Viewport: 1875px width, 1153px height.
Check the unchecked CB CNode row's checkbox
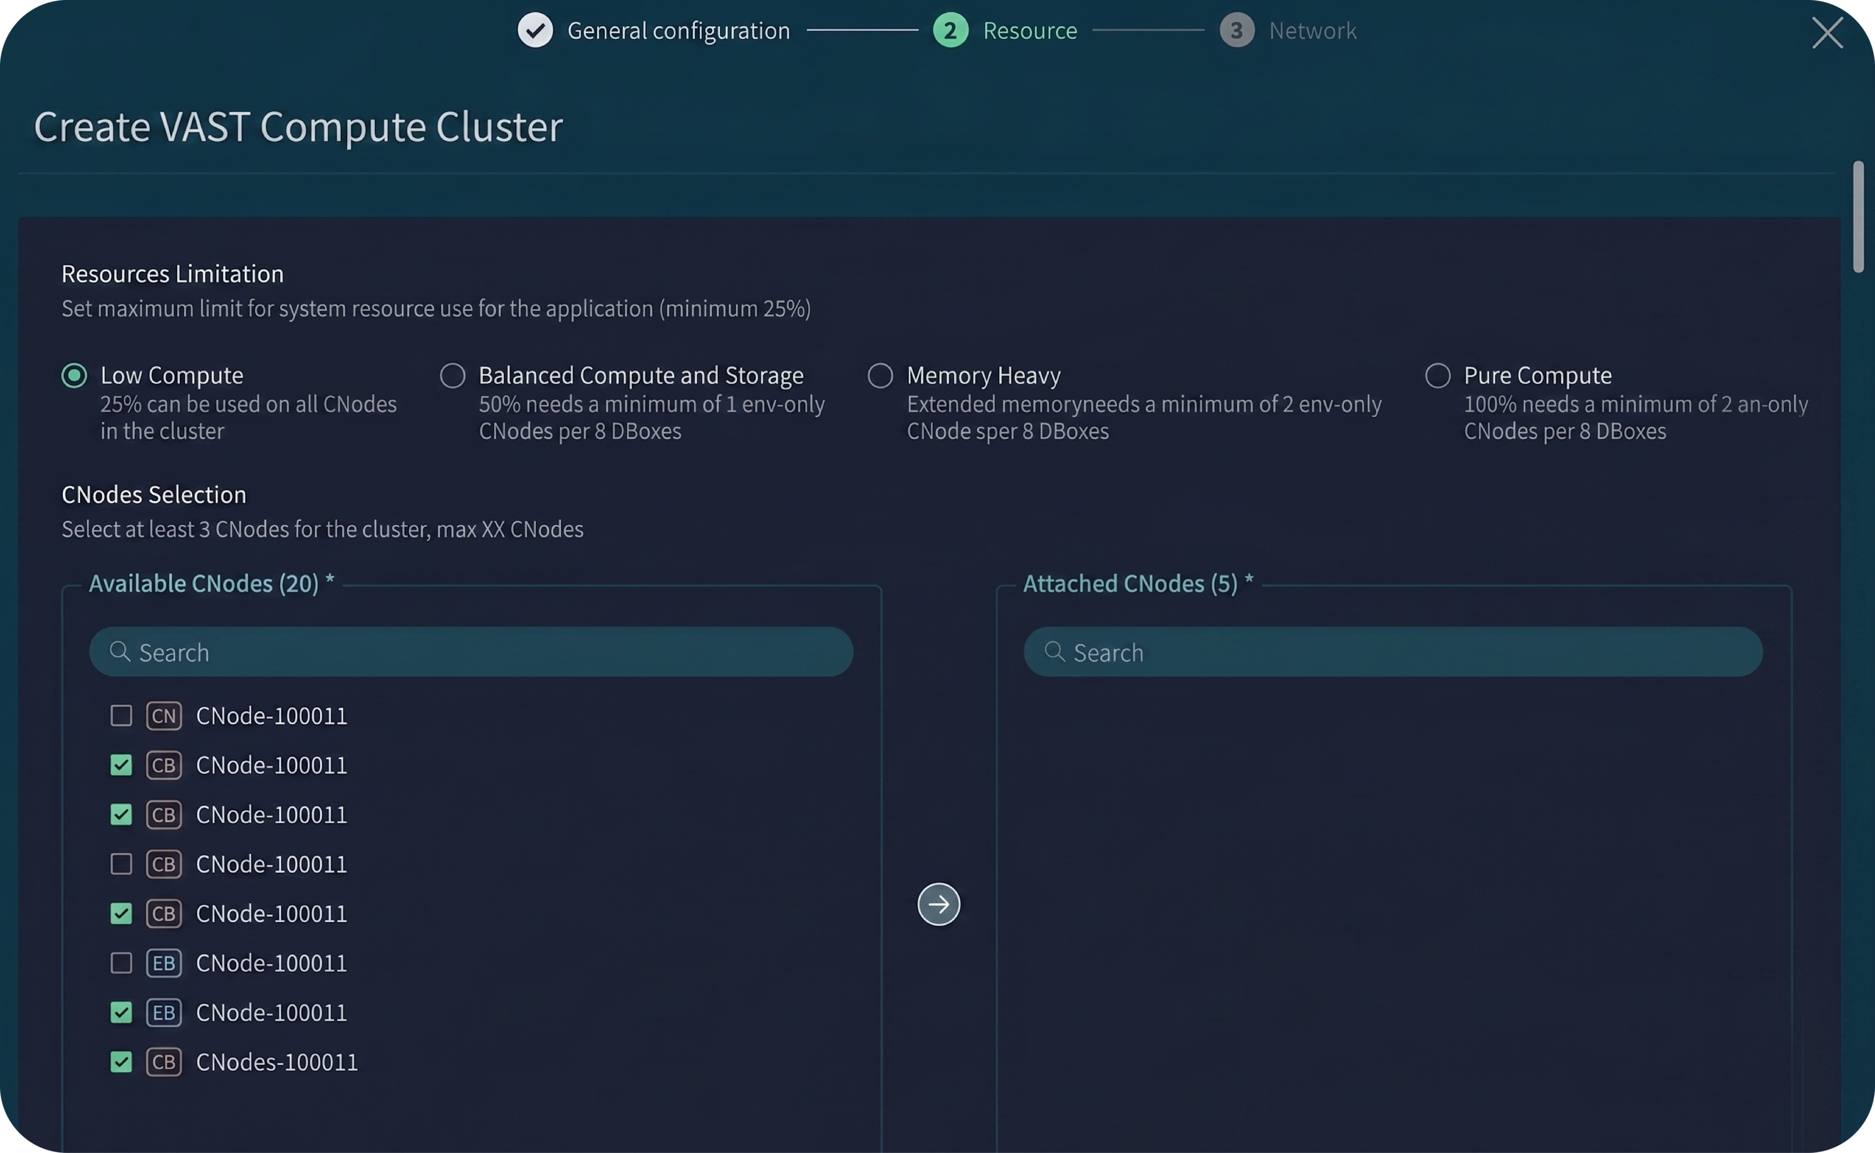click(x=121, y=864)
